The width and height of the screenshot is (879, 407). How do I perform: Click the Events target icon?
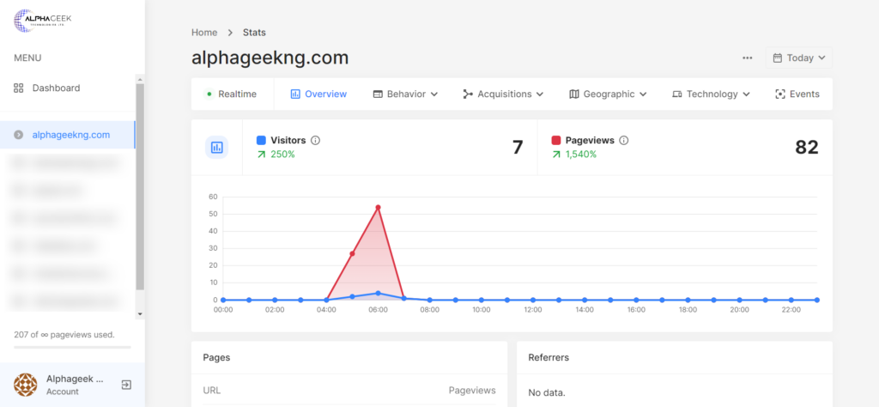(779, 94)
